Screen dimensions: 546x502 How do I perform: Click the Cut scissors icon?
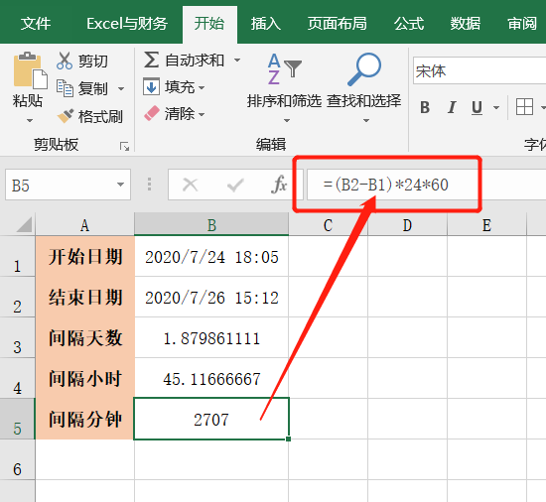(65, 61)
